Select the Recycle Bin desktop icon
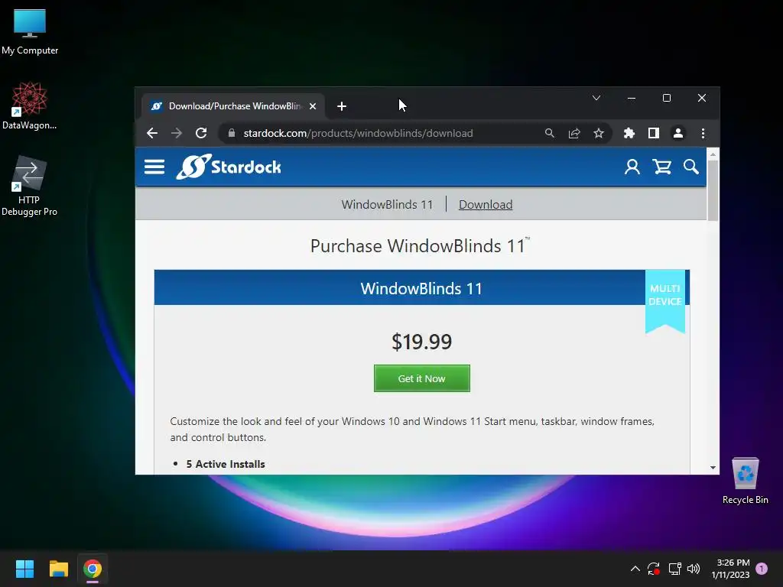This screenshot has height=587, width=783. (x=745, y=480)
